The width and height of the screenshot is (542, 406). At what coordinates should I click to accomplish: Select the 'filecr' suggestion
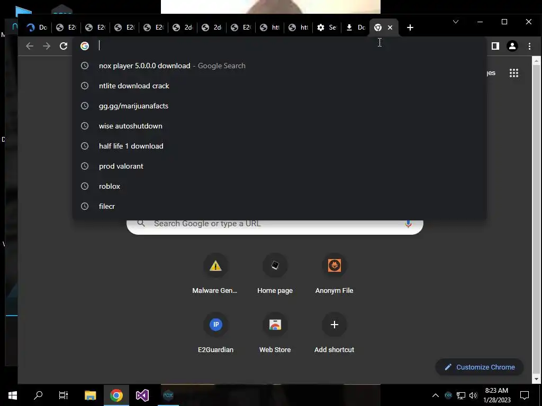tap(279, 206)
